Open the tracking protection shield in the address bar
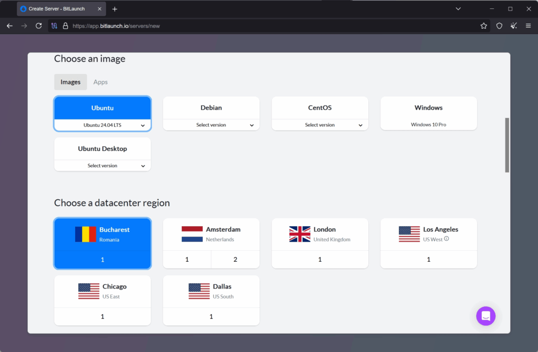538x352 pixels. coord(54,26)
